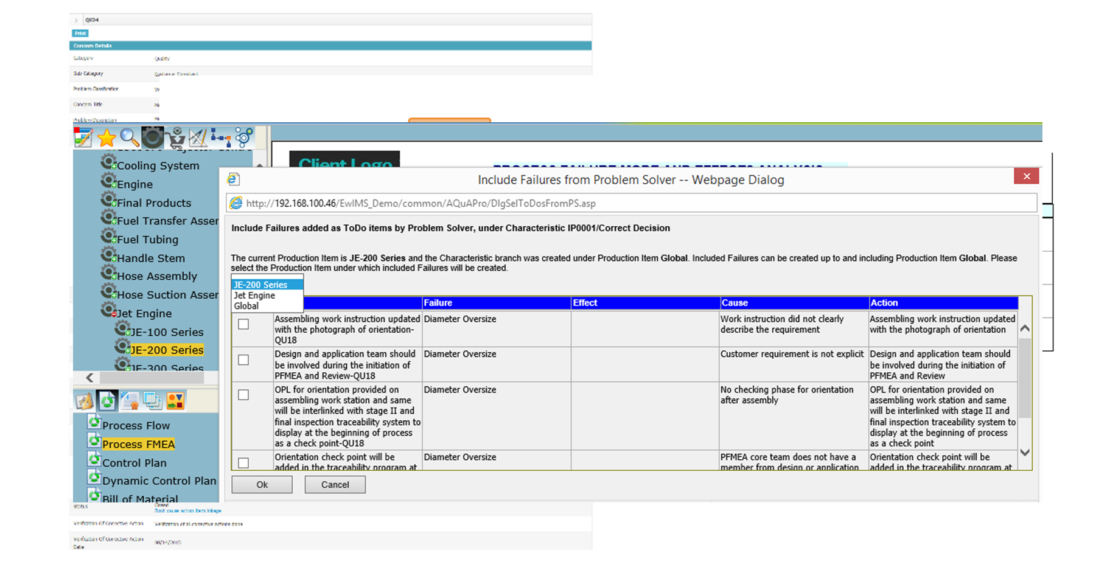Click the compass and ruler drafting icon
The image size is (1110, 573).
coord(198,138)
